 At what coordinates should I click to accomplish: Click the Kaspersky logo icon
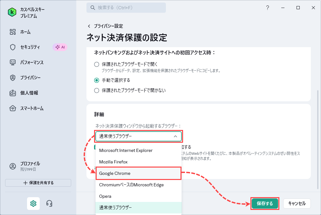(x=12, y=12)
